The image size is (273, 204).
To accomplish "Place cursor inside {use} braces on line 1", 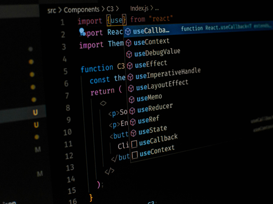I will 116,20.
